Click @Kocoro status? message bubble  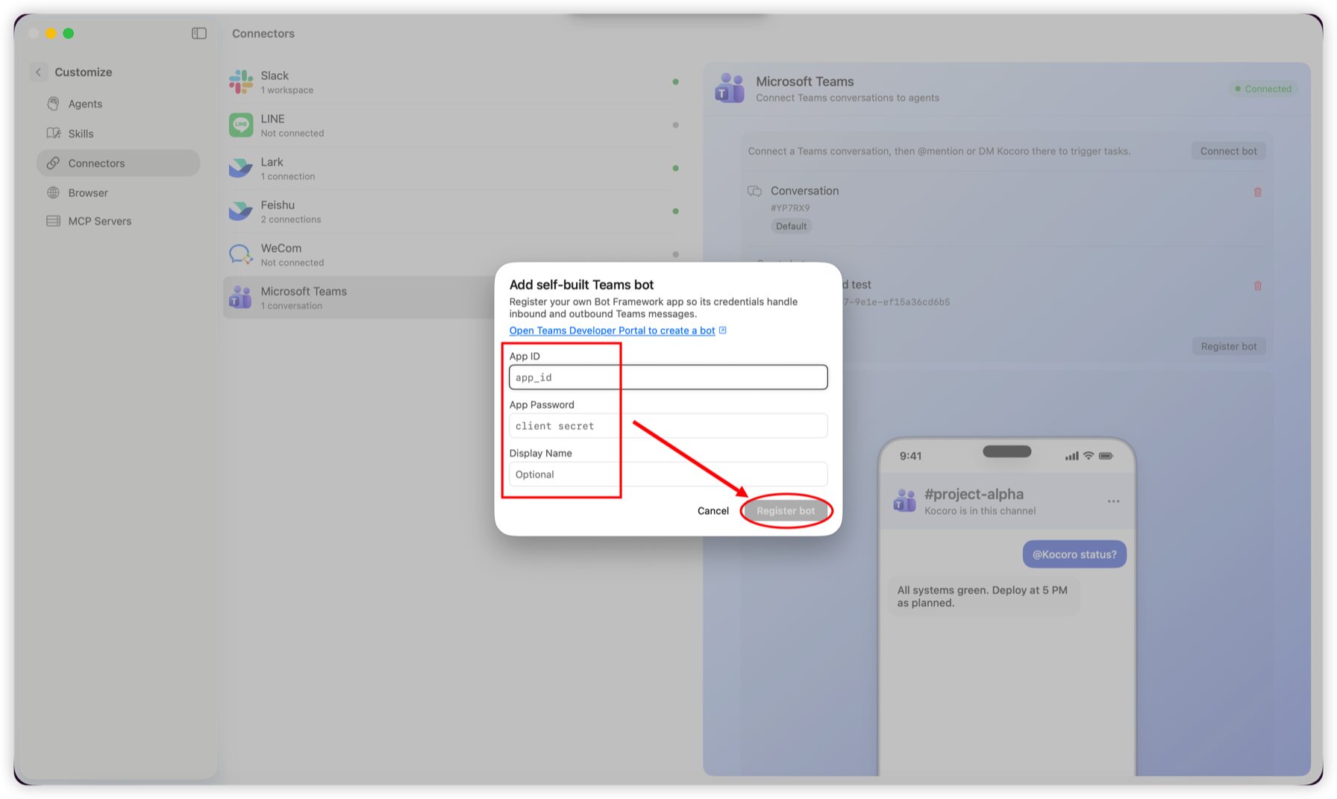1074,554
